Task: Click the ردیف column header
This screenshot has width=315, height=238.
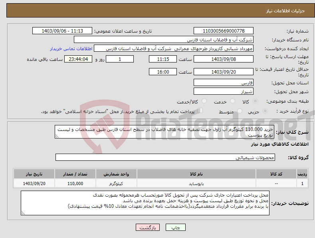Action: 302,174
